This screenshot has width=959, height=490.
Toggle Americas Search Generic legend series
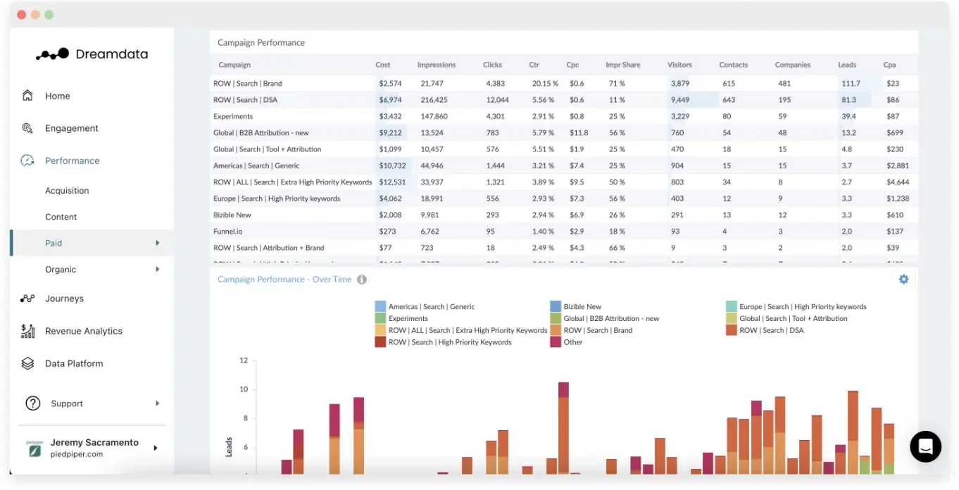[x=381, y=306]
